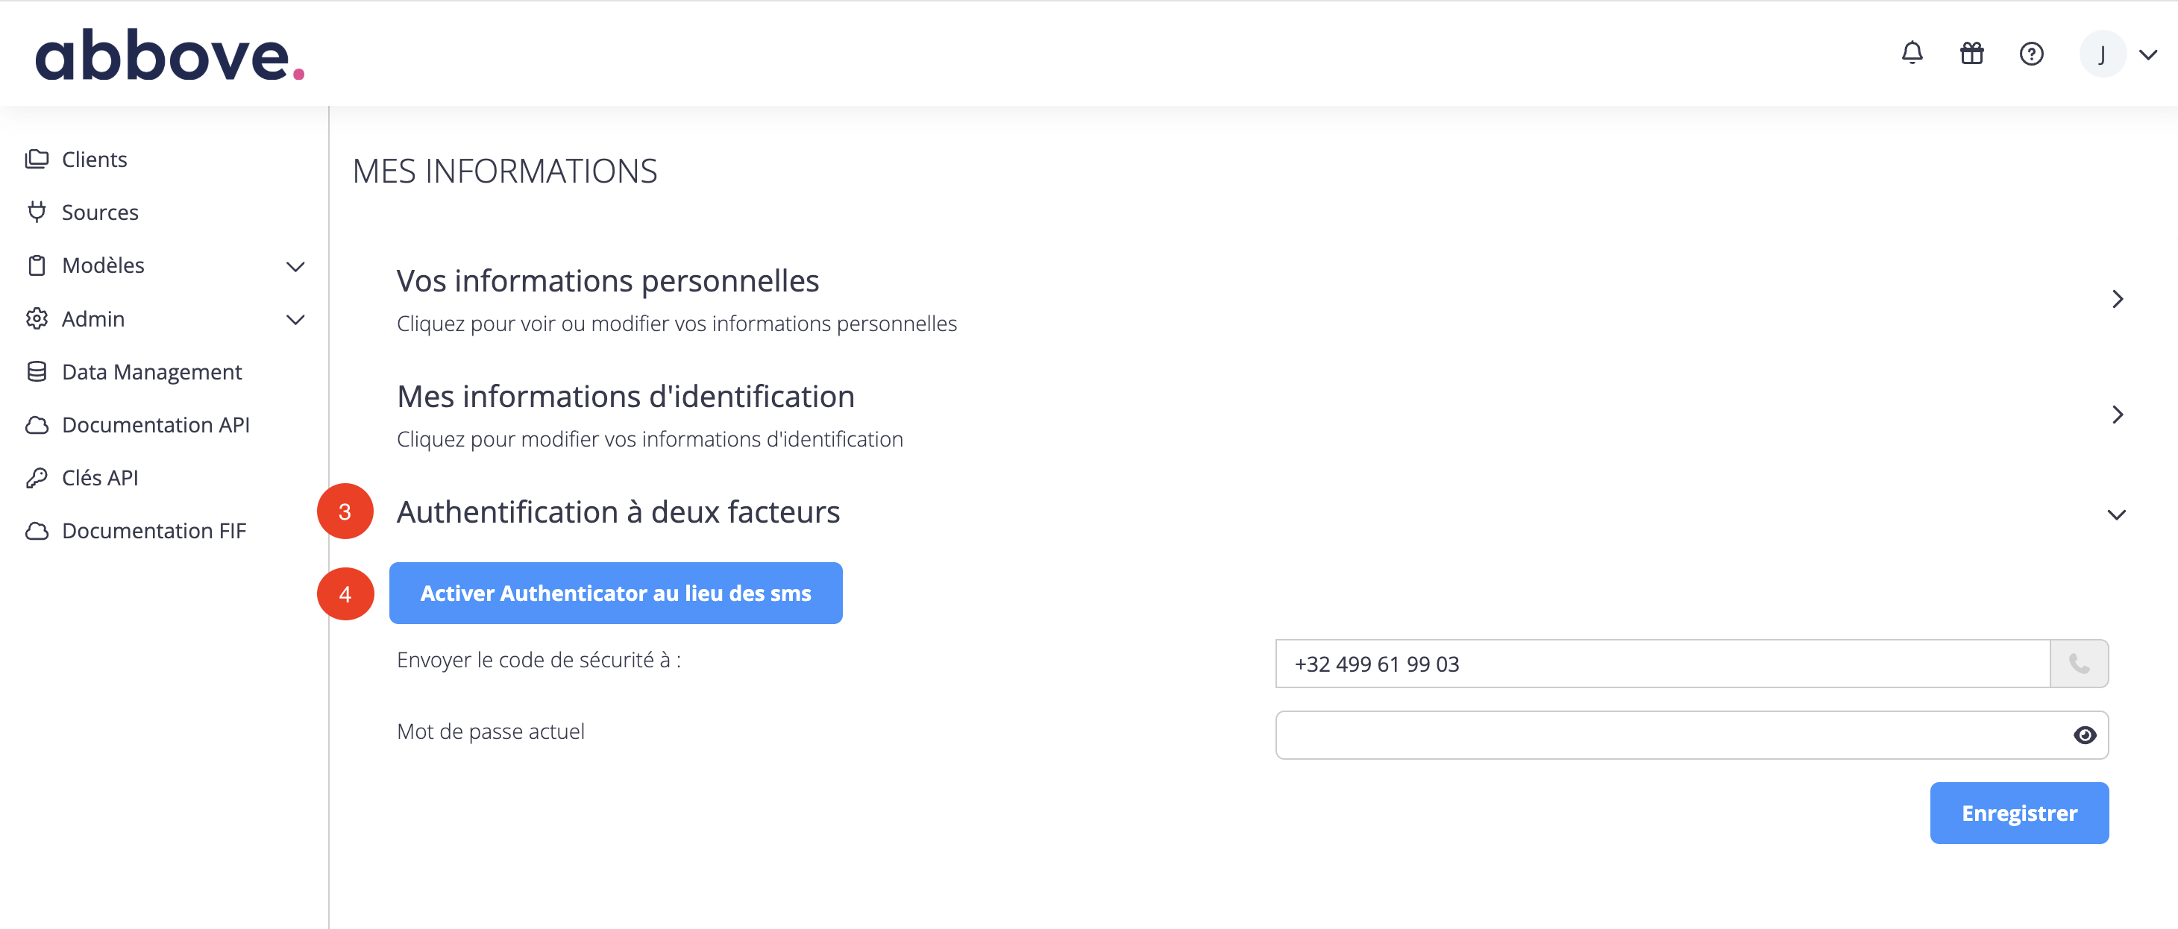The image size is (2178, 929).
Task: Click the user avatar with letter J
Action: 2102,54
